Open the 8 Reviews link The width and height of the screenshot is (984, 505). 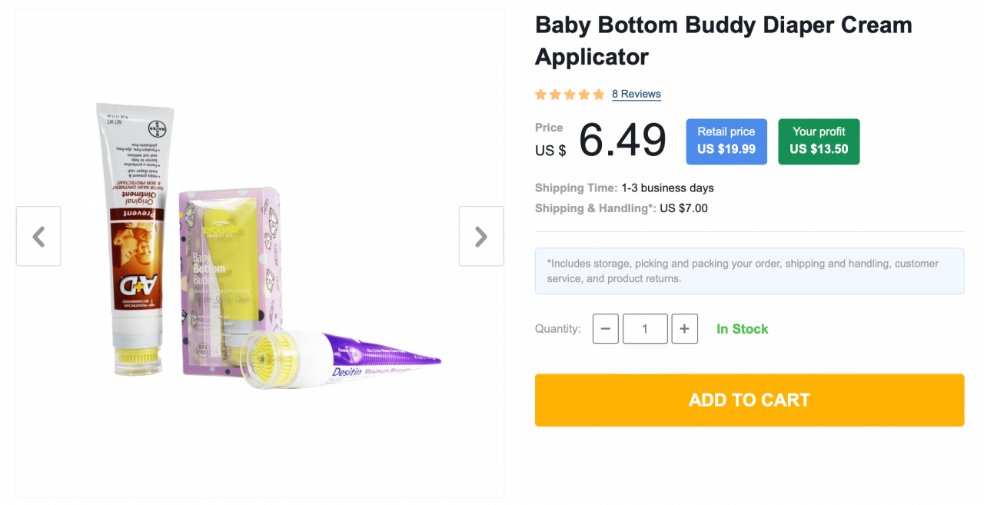point(636,94)
